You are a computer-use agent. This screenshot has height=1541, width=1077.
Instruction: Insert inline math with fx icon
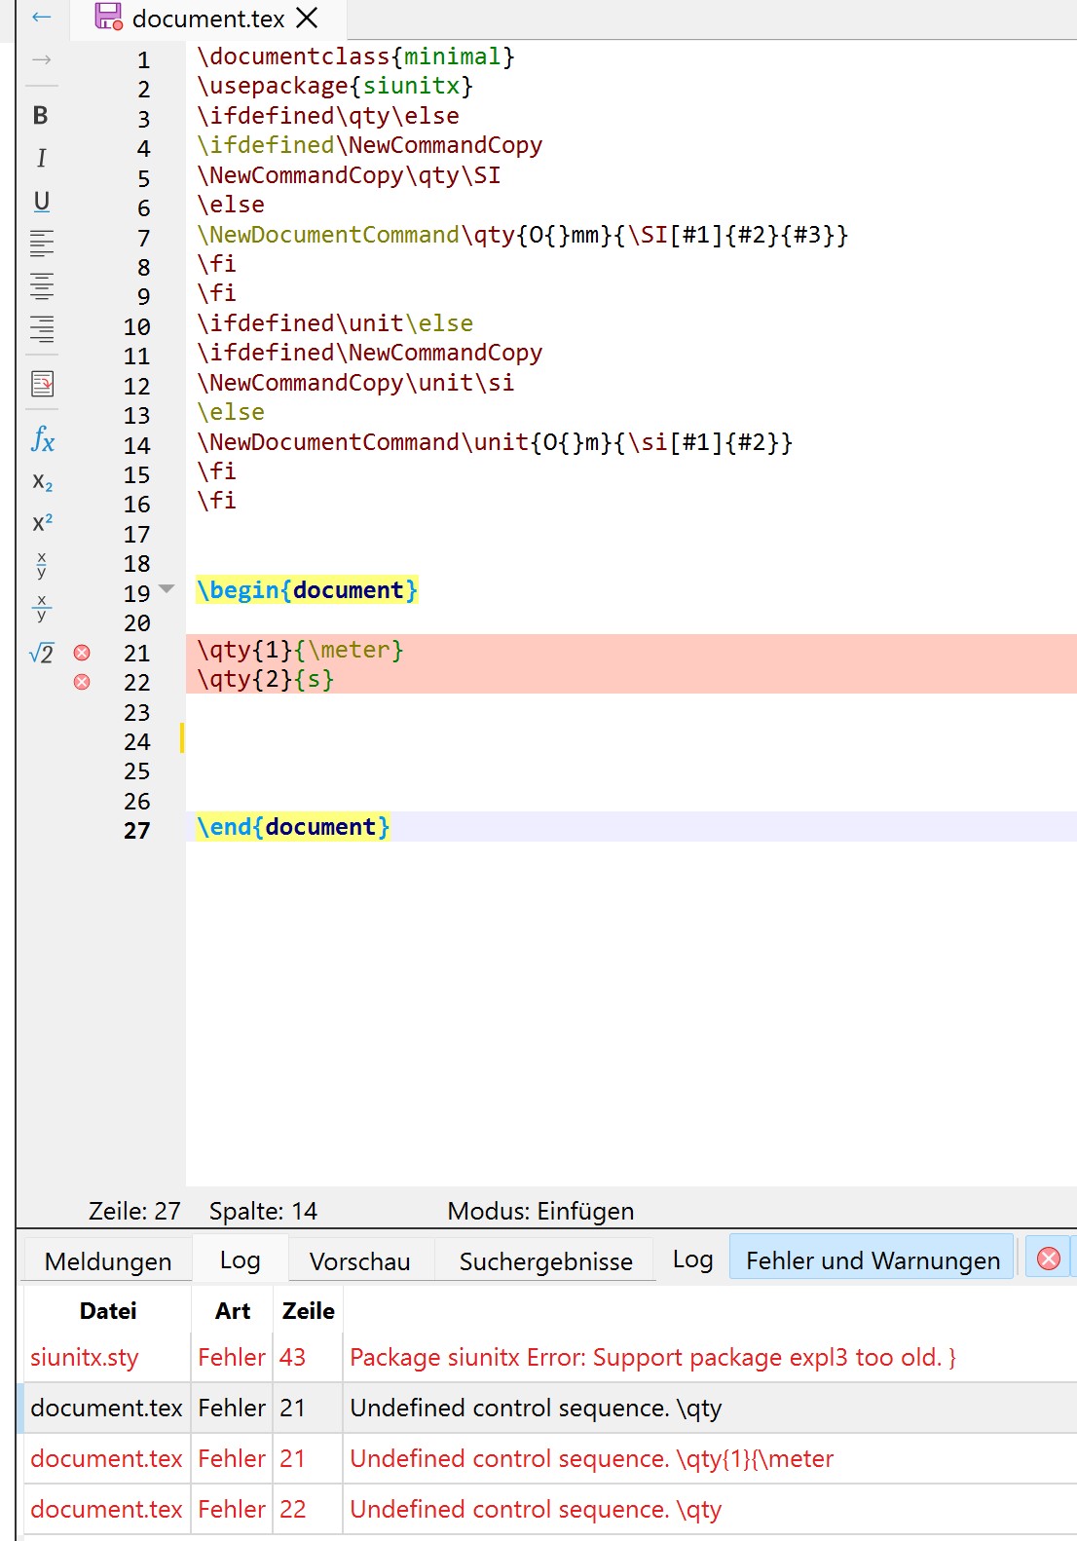point(42,439)
